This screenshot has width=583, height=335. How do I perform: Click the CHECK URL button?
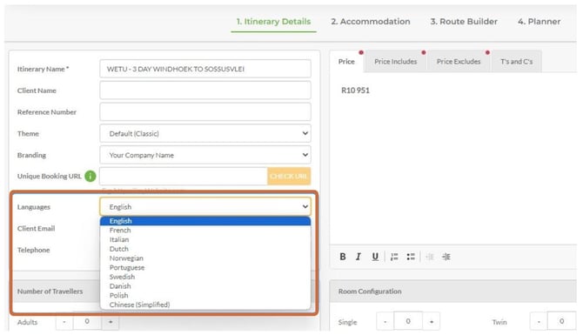289,176
